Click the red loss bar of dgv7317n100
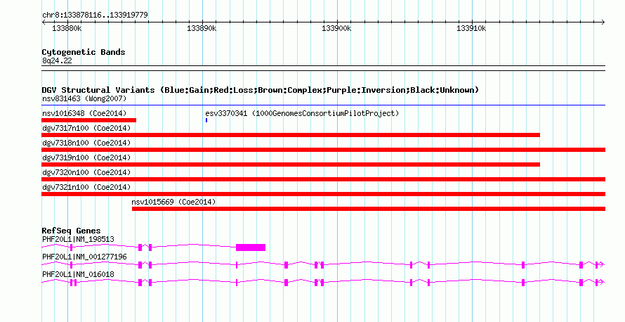Viewport: 625px width, 322px height. (291, 135)
